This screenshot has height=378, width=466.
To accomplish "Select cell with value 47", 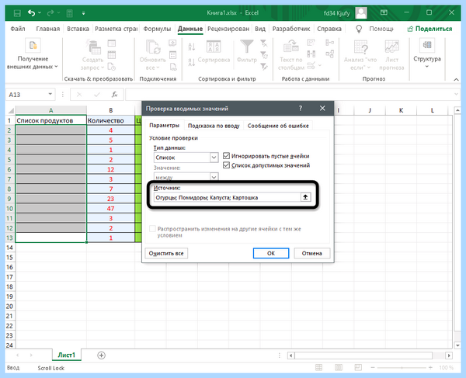I will coord(110,209).
